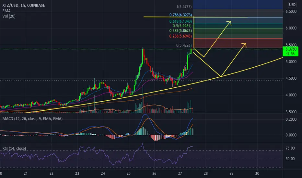Click the current price label 5.3780
Viewport: 302px width, 178px height.
[291, 49]
